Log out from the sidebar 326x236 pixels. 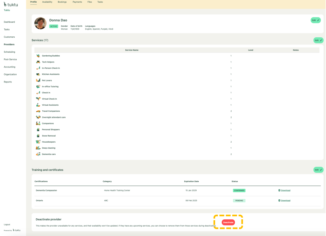7,224
